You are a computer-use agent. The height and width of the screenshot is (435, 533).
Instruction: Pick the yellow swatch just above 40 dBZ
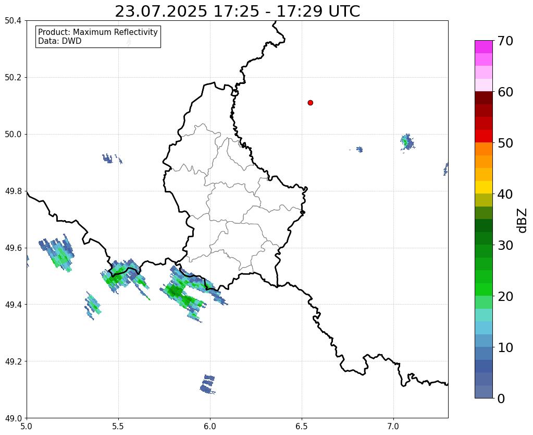[x=484, y=187]
